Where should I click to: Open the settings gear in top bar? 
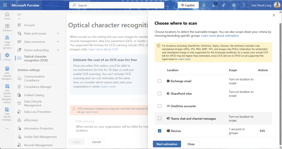(234, 5)
